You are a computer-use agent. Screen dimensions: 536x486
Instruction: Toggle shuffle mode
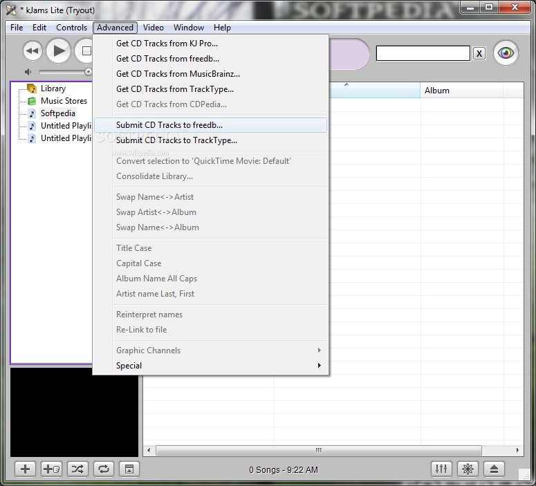click(77, 469)
